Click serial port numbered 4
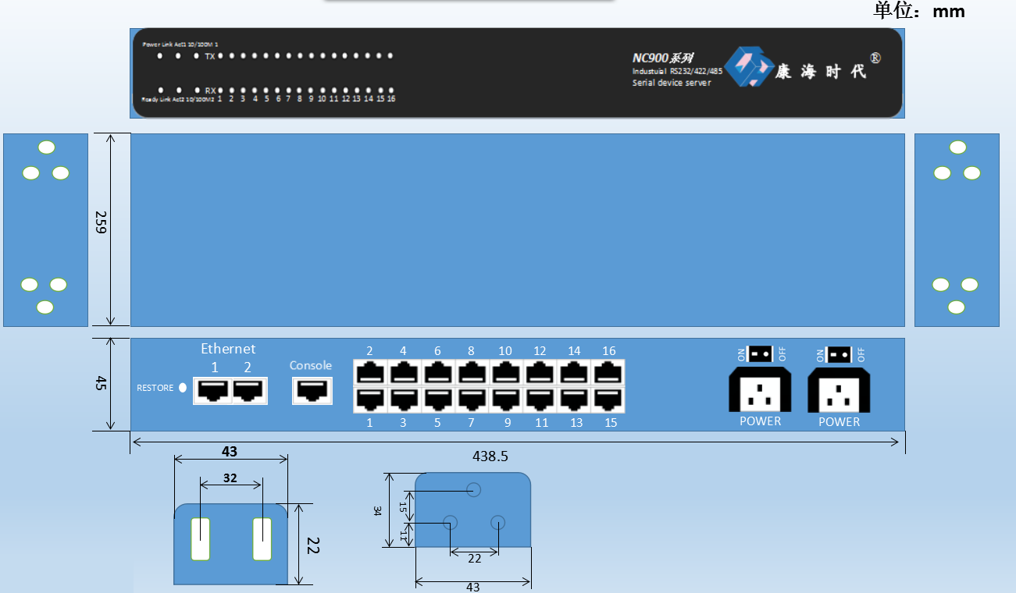Screen dimensions: 1016x593 (x=405, y=372)
